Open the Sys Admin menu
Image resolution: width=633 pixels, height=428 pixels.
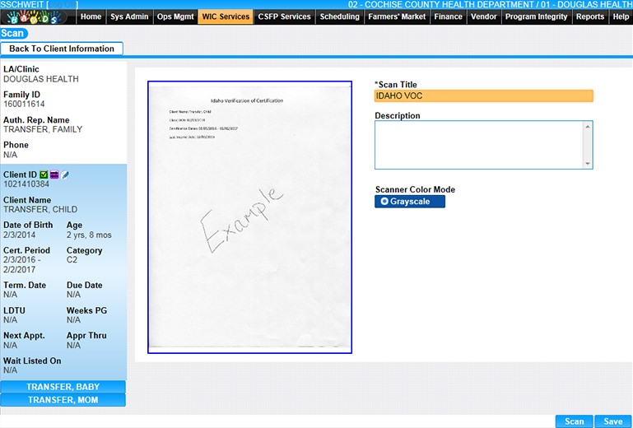pos(130,16)
